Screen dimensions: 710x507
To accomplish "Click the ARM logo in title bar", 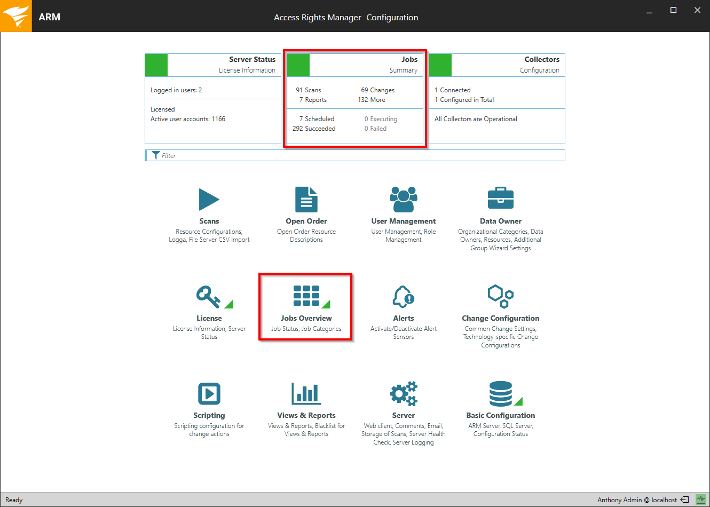I will tap(16, 16).
